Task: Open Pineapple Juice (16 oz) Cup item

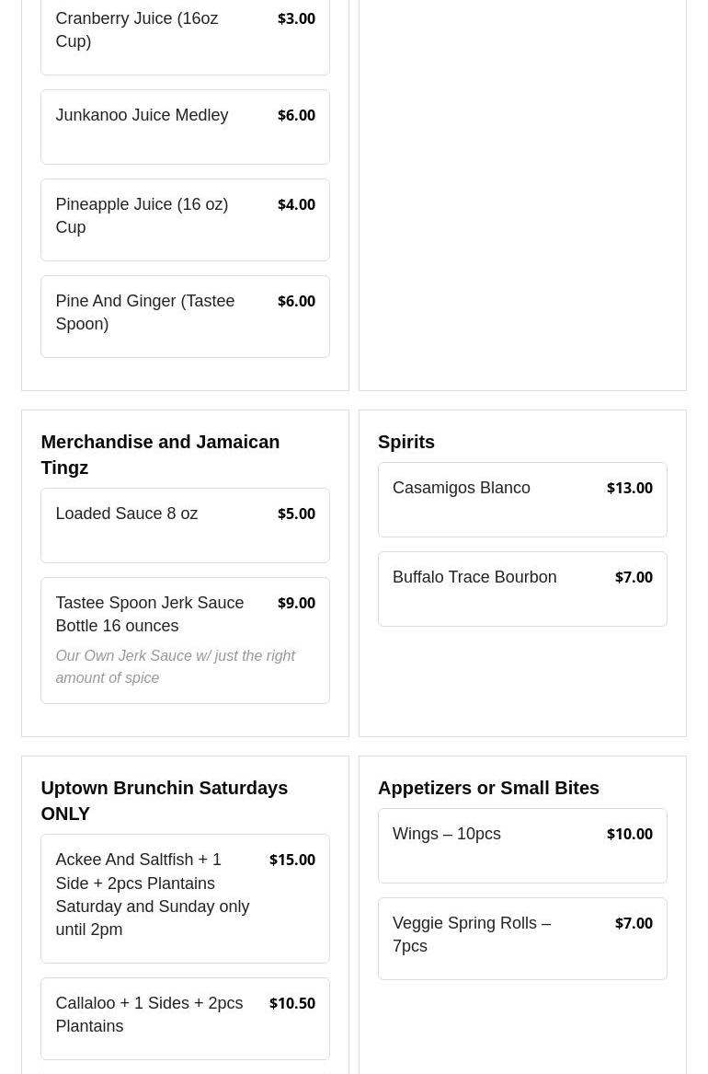Action: click(x=185, y=220)
